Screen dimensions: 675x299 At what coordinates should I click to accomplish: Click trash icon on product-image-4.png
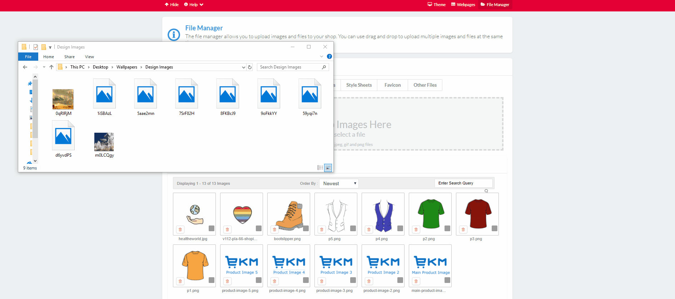click(274, 281)
